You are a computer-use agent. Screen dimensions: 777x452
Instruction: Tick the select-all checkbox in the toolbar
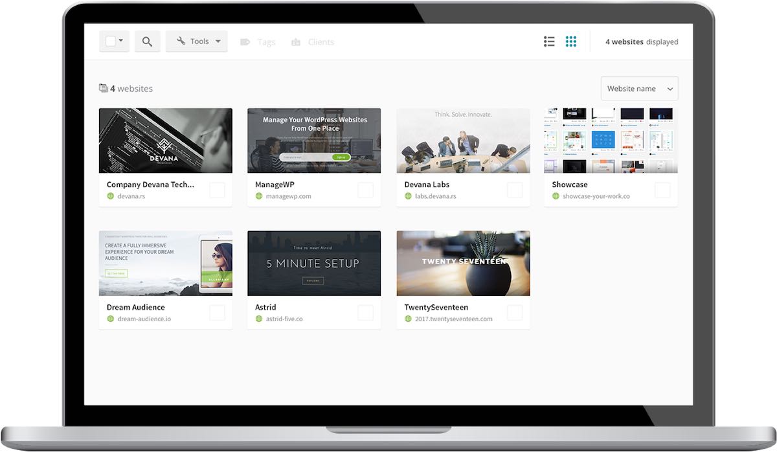point(110,40)
